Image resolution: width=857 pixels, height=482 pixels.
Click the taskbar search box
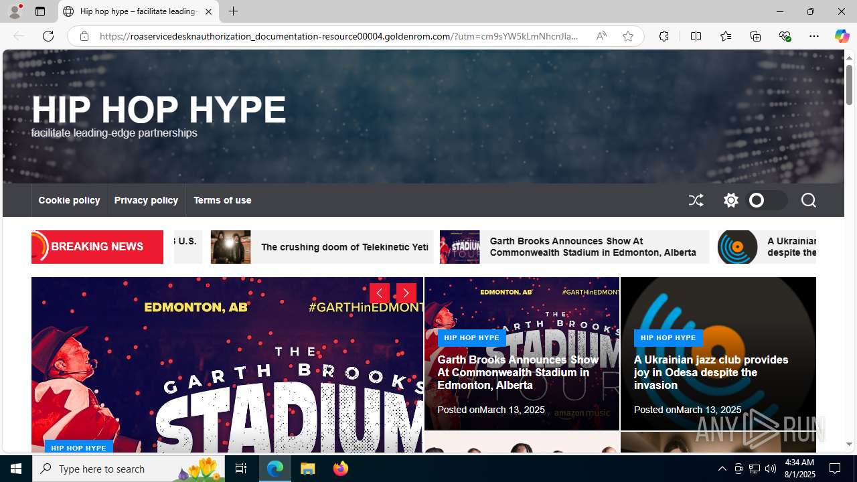(129, 469)
